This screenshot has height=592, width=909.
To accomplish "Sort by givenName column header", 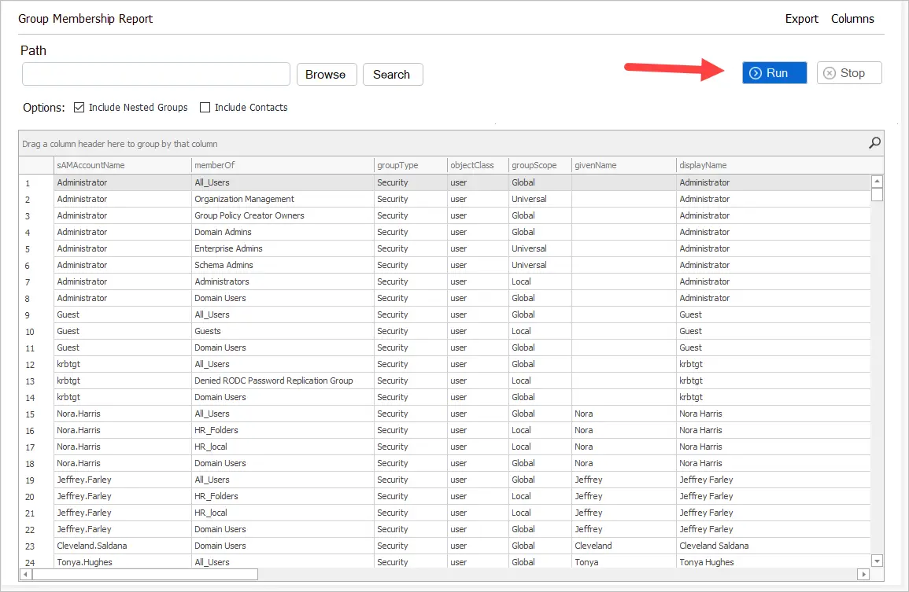I will 624,165.
